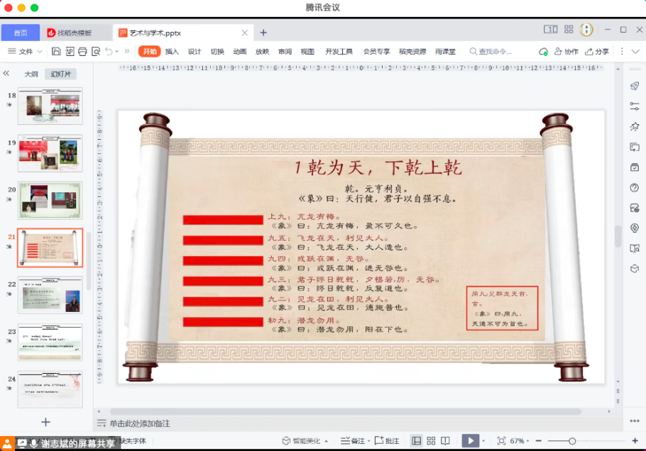The width and height of the screenshot is (646, 451).
Task: Switch to reading view mode
Action: [x=445, y=441]
